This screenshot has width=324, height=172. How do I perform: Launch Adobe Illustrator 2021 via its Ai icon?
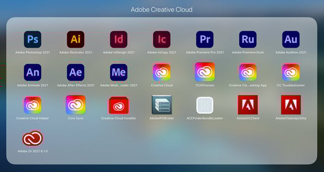click(x=75, y=39)
